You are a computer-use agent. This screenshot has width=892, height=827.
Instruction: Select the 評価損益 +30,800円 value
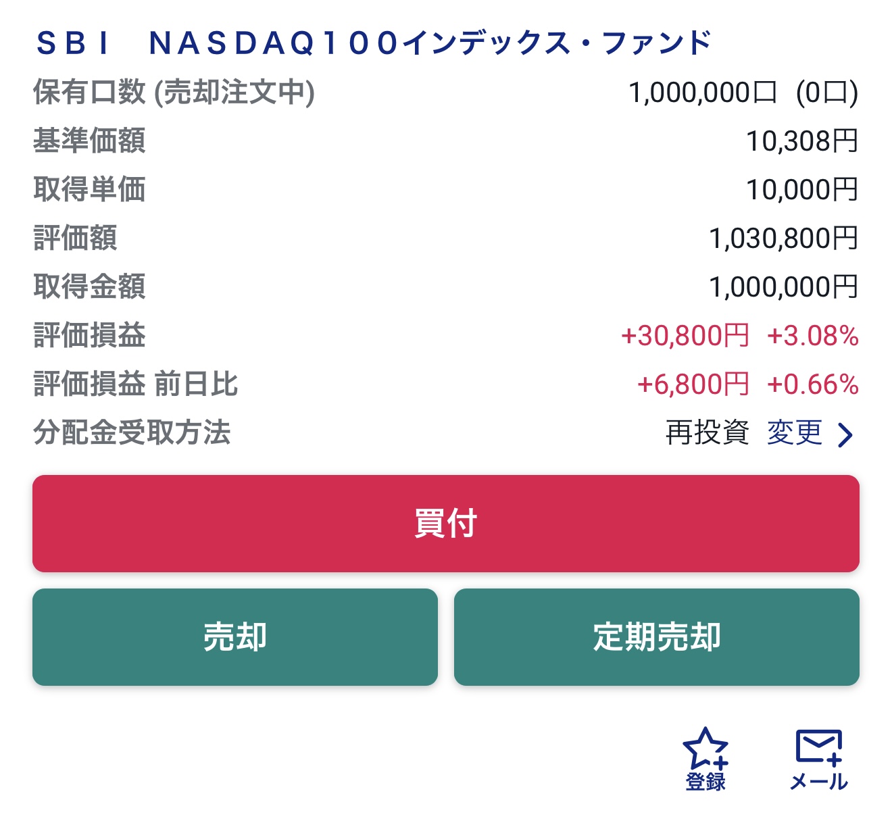685,336
